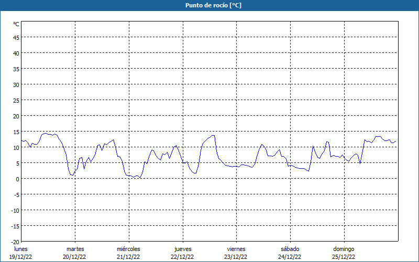Select the martes 20/12/22 date label

pyautogui.click(x=75, y=253)
